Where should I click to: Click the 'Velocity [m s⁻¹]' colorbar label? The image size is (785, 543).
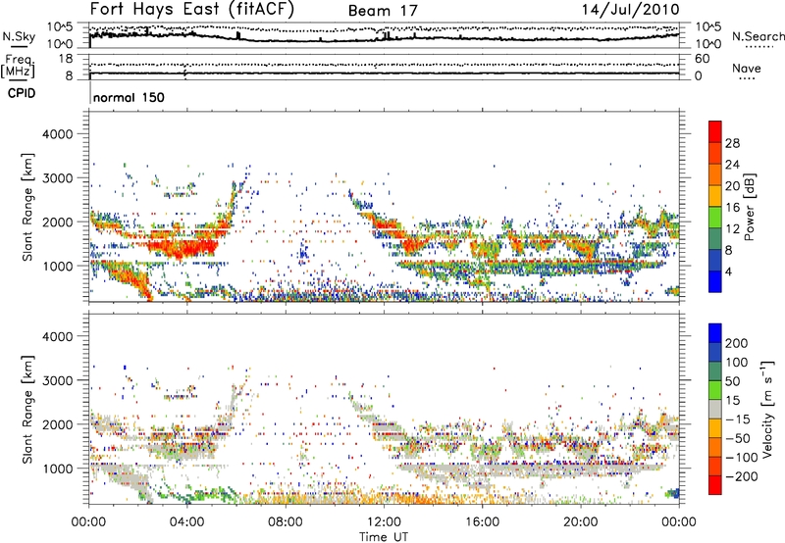(x=767, y=409)
